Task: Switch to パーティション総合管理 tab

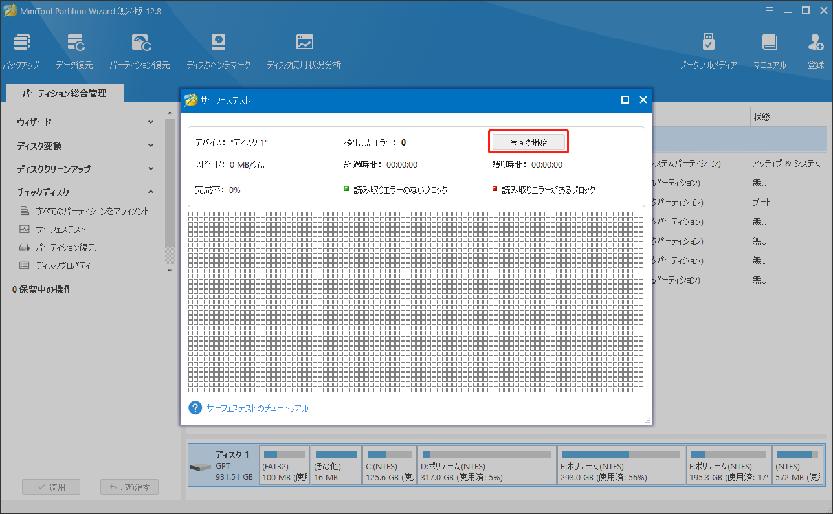Action: 64,93
